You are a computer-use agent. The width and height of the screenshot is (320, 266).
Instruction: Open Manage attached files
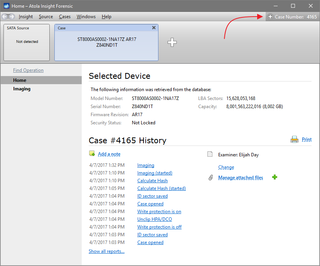241,178
